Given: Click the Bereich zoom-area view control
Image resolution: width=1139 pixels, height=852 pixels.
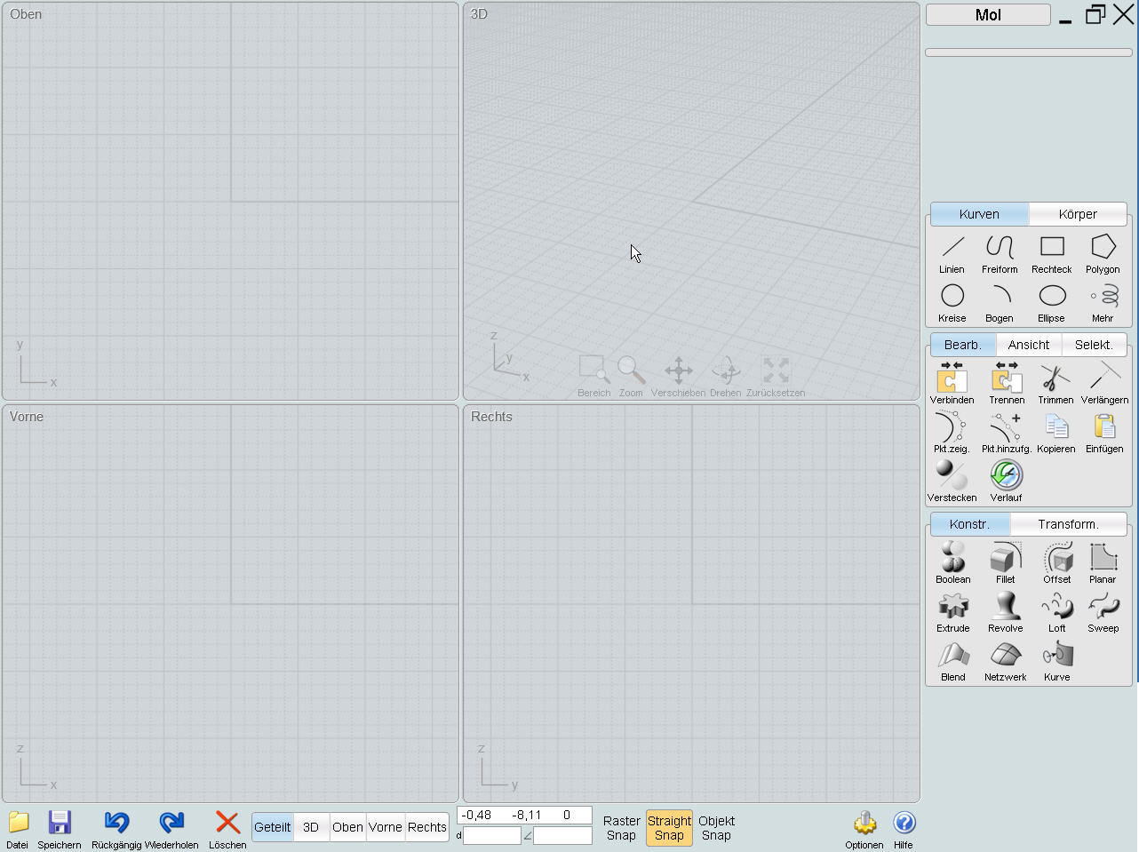Looking at the screenshot, I should pos(593,377).
